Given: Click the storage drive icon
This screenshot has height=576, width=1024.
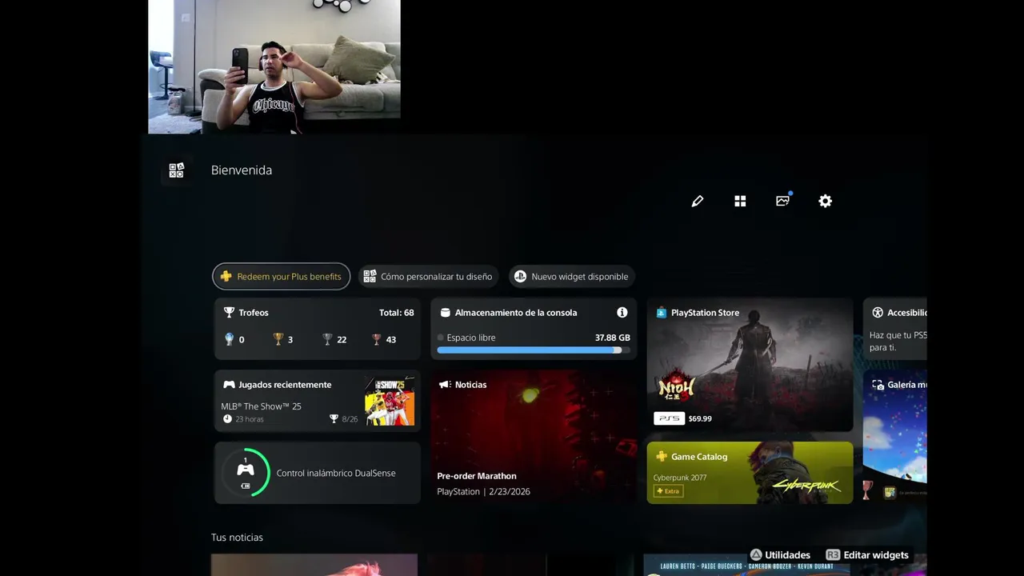Looking at the screenshot, I should pos(446,313).
